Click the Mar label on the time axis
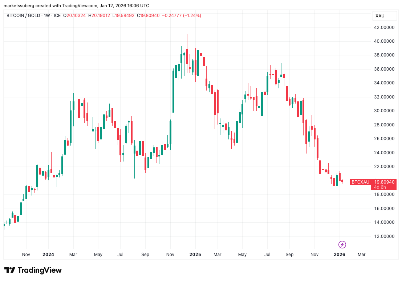The height and width of the screenshot is (281, 402). 362,255
